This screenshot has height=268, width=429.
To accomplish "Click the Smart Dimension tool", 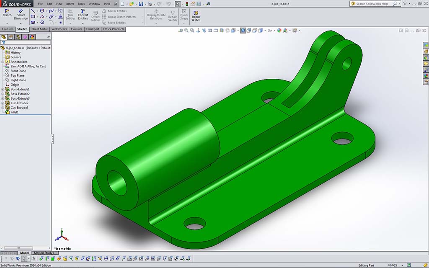I will point(21,14).
